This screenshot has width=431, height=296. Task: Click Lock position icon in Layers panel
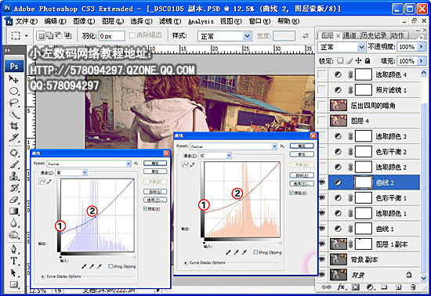[x=358, y=60]
